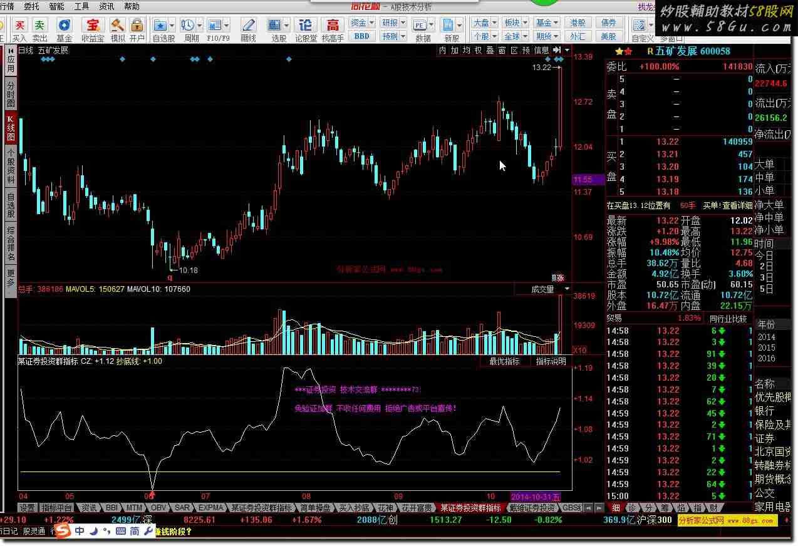Viewport: 798px width, 546px height.
Task: Click the BBD button
Action: click(x=361, y=36)
